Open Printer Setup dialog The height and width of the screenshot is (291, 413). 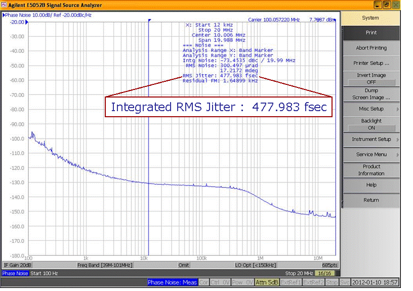[x=370, y=63]
